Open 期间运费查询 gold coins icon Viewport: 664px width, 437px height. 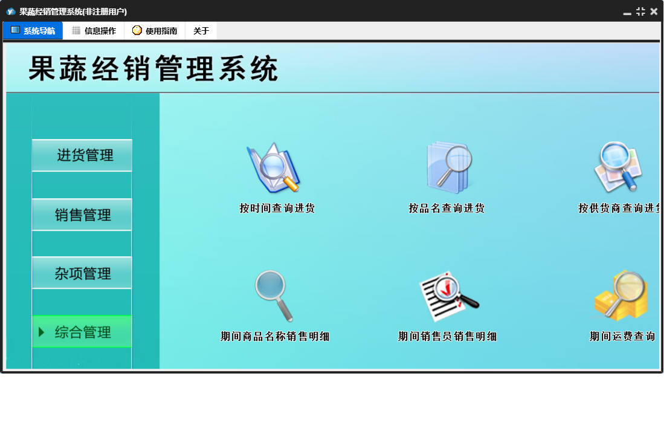click(x=621, y=295)
